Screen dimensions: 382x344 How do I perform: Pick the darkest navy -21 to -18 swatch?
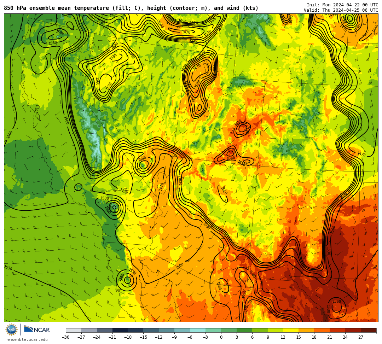point(120,330)
